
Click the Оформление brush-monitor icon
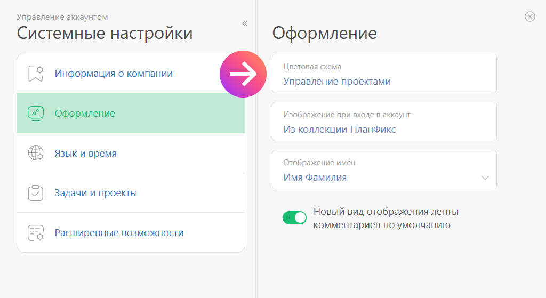[x=36, y=114]
